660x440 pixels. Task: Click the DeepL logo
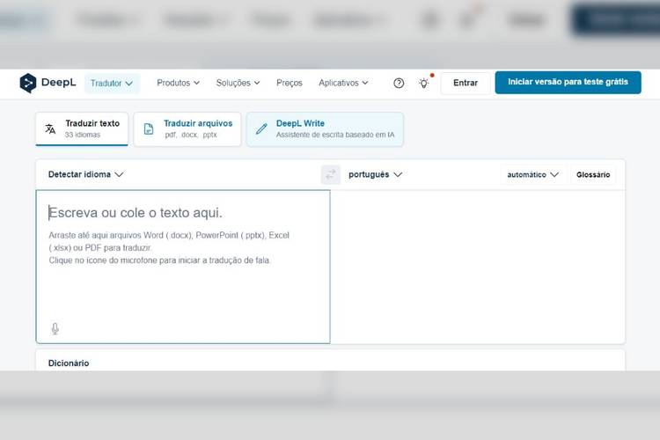pyautogui.click(x=48, y=83)
